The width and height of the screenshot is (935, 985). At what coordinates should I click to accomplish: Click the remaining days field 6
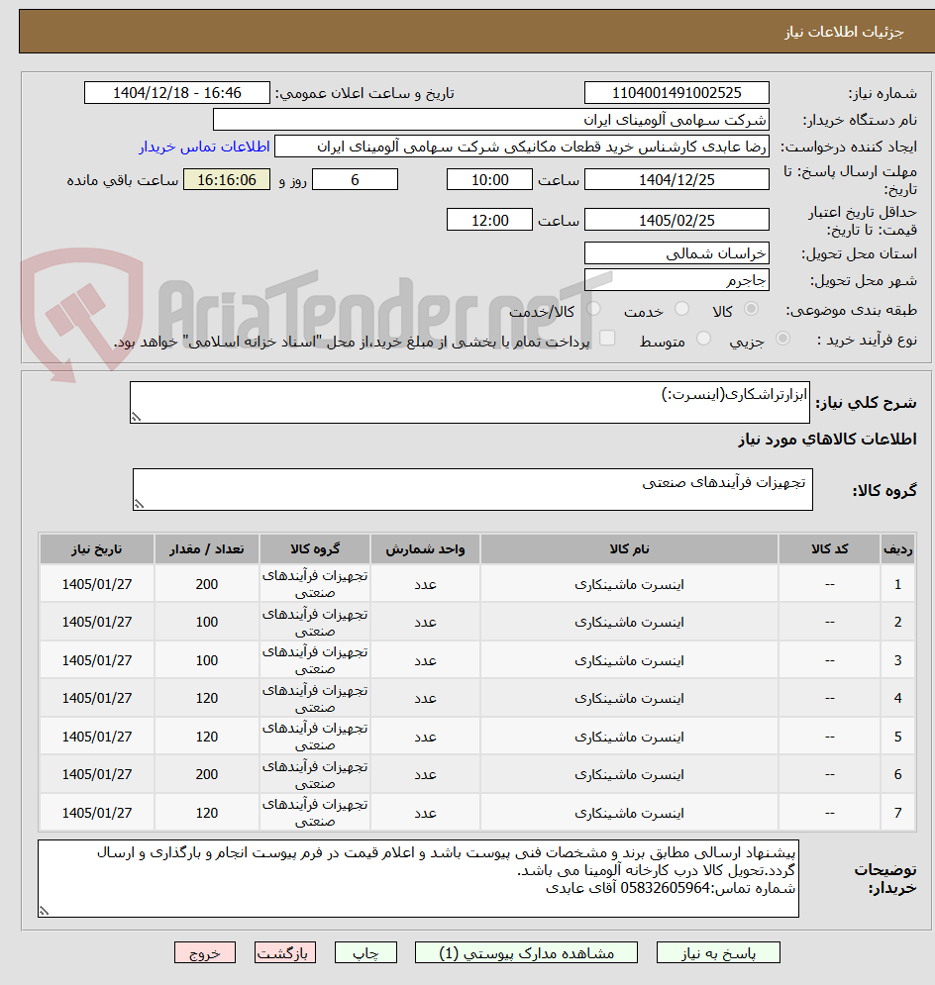(x=355, y=179)
